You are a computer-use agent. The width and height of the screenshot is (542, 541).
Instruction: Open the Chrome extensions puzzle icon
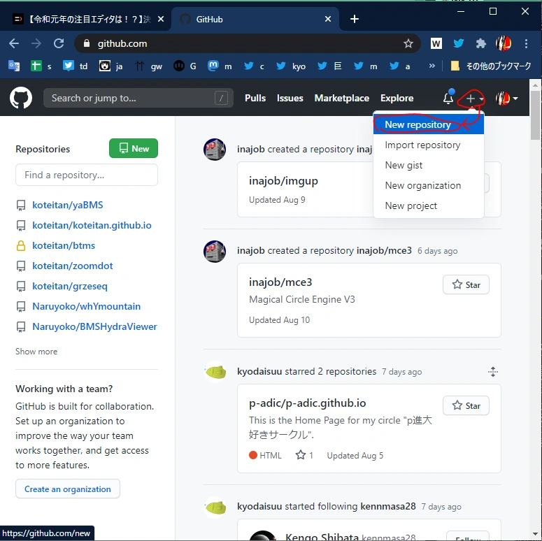[481, 43]
